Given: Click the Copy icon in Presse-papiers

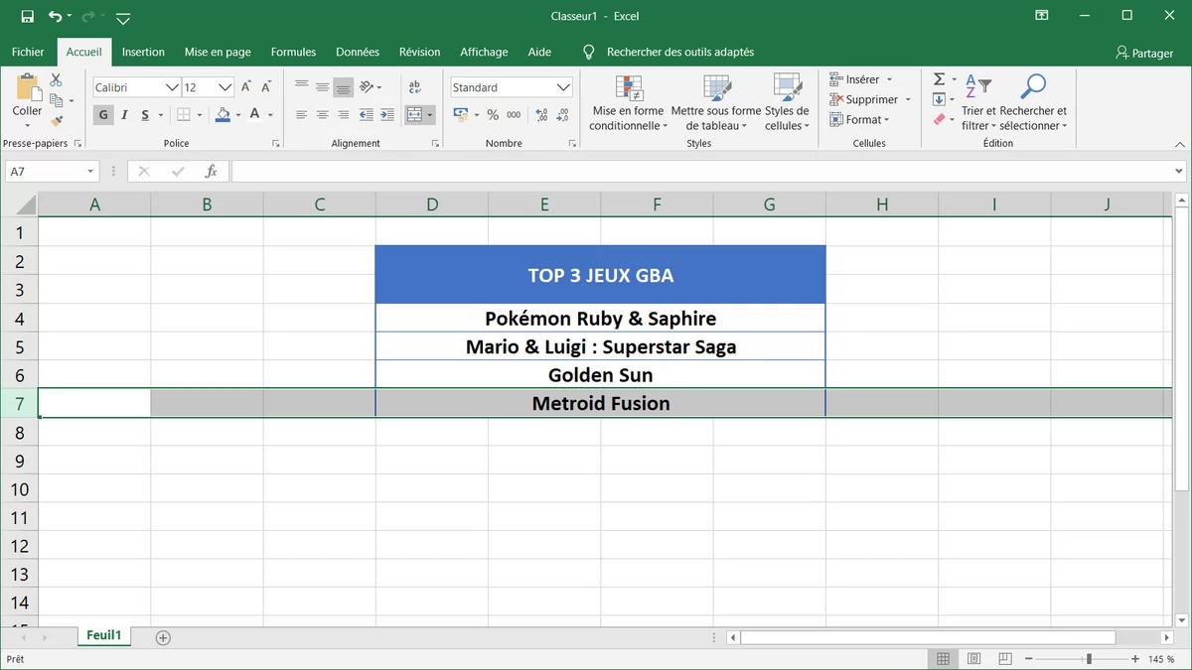Looking at the screenshot, I should coord(56,100).
